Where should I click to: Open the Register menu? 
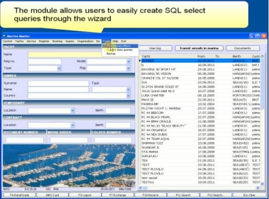click(x=44, y=41)
